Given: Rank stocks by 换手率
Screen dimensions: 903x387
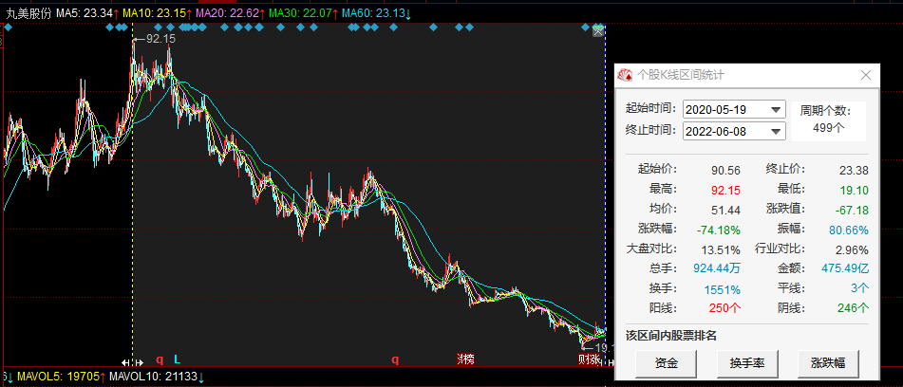Looking at the screenshot, I should [747, 363].
